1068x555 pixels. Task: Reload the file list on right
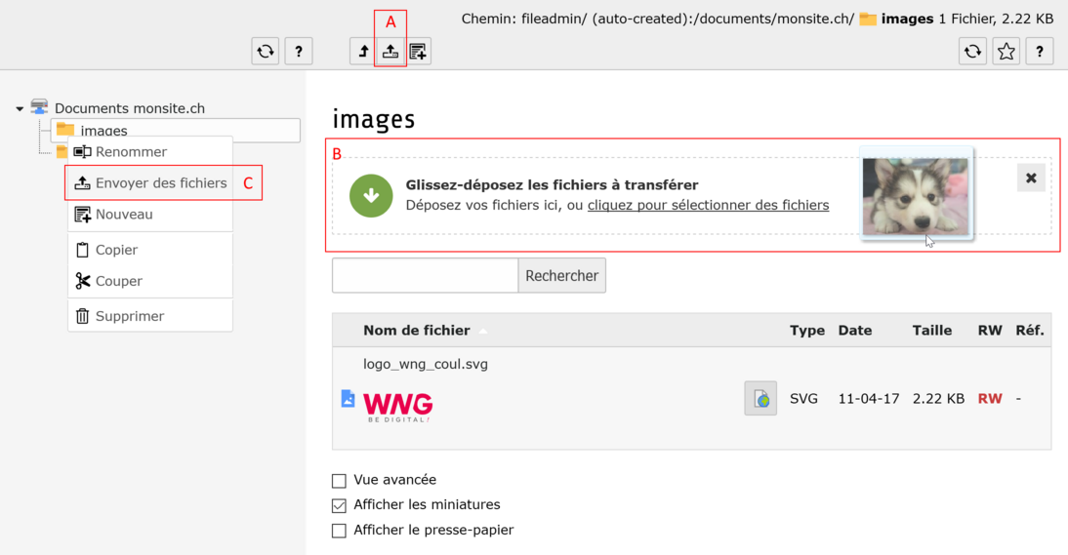[x=972, y=52]
